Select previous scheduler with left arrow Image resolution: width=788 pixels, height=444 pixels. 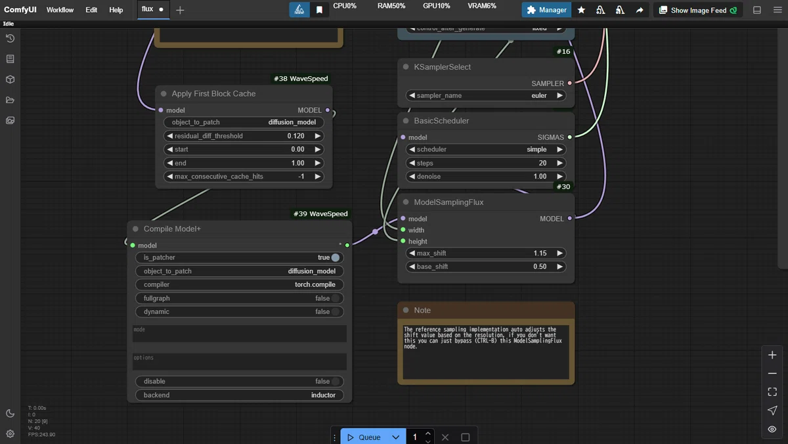[412, 149]
